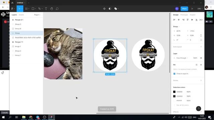Open zoom level 23% dropdown

click(200, 9)
